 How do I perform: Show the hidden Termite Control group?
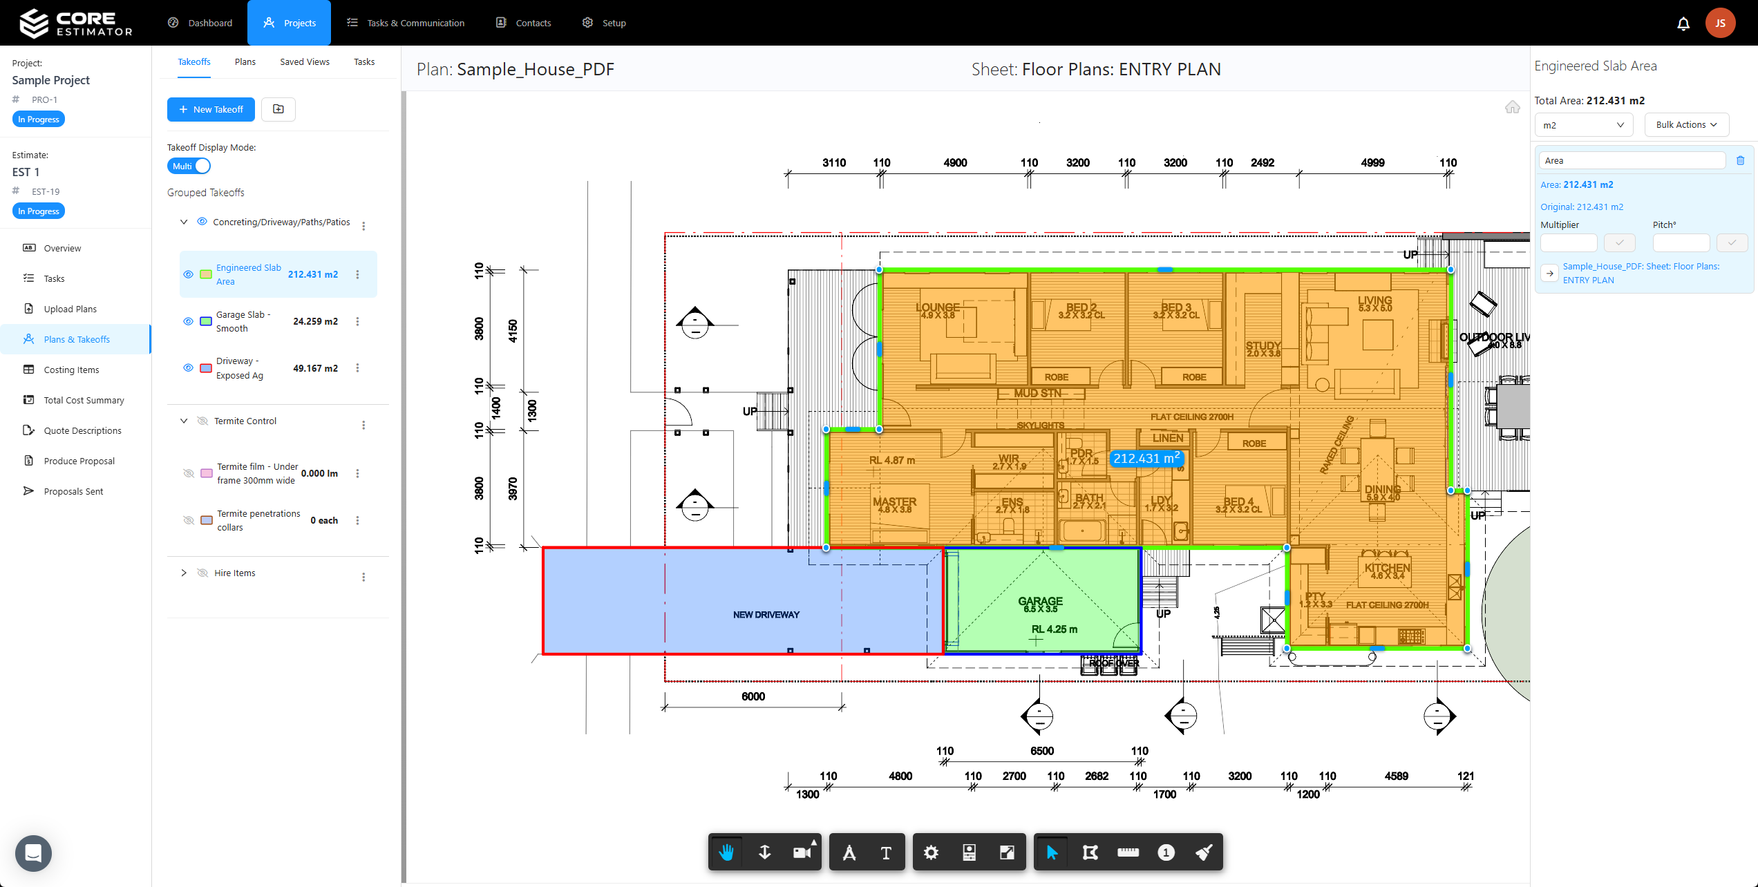click(x=202, y=421)
